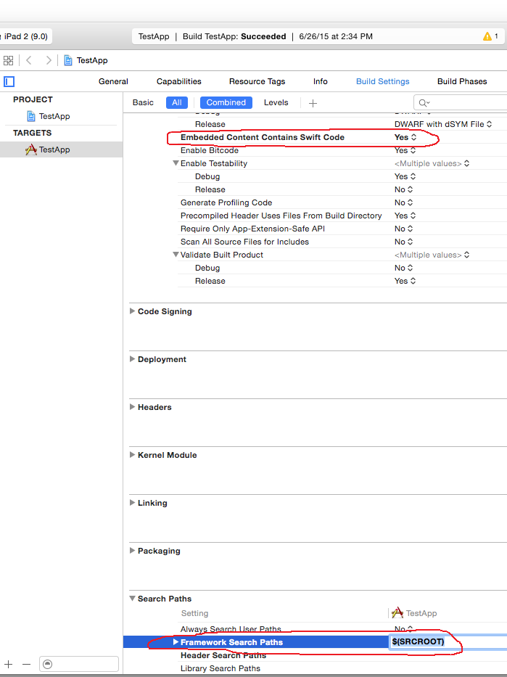Click the plus icon to add build setting
Image resolution: width=507 pixels, height=677 pixels.
(x=313, y=103)
